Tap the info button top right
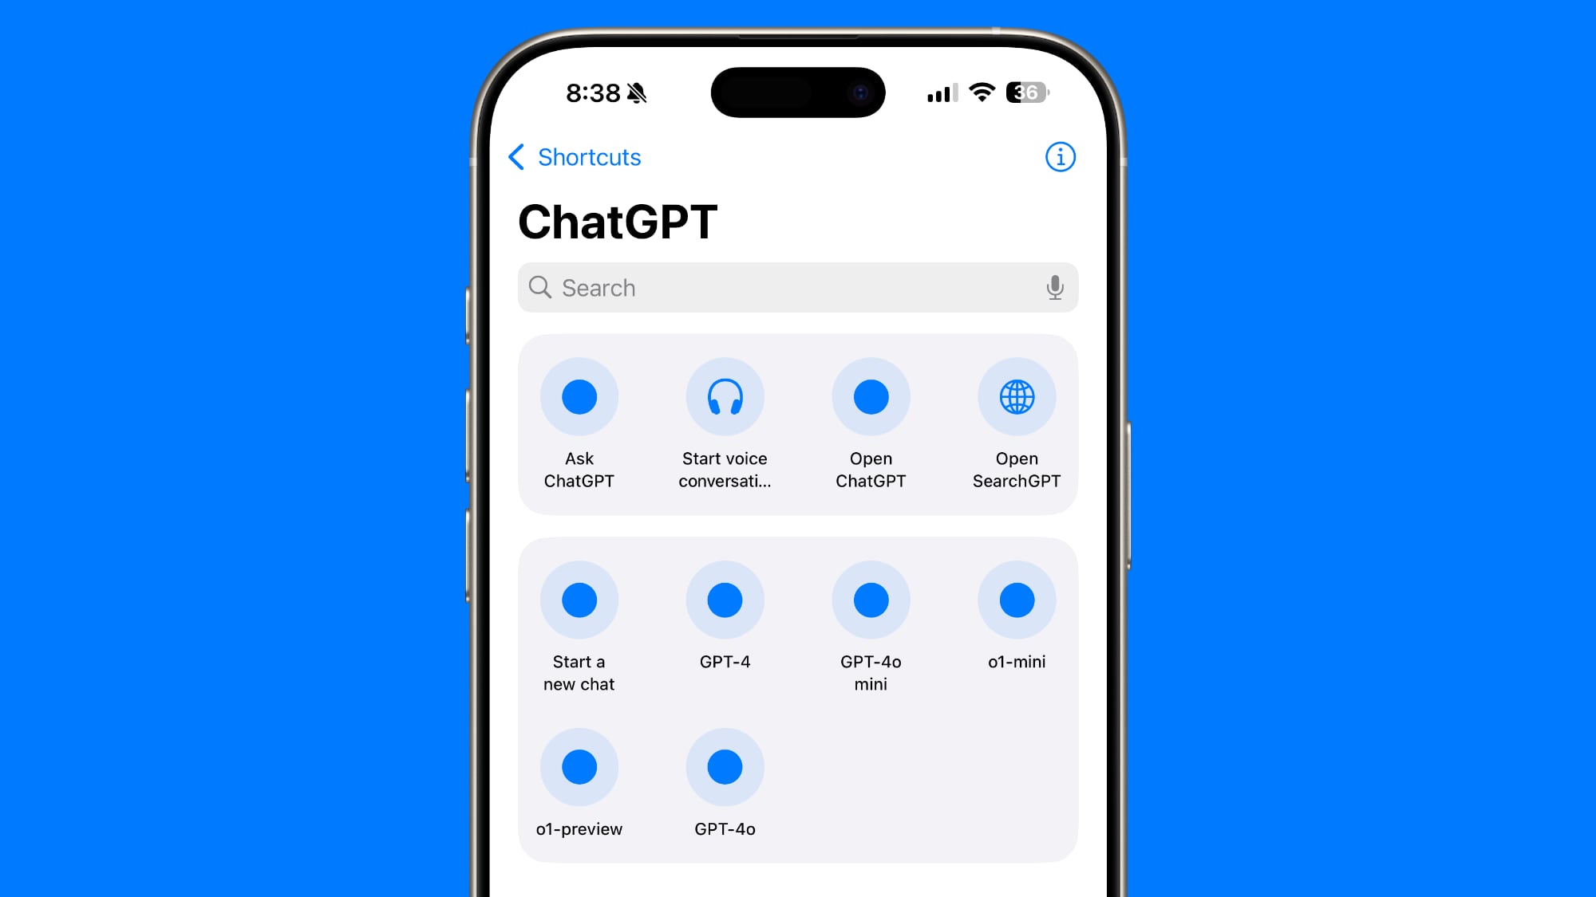Viewport: 1596px width, 897px height. tap(1058, 156)
